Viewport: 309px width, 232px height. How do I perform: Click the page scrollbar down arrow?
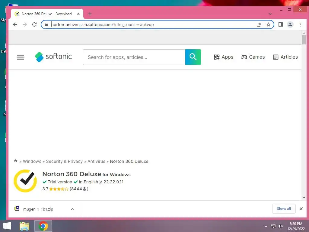click(x=304, y=198)
